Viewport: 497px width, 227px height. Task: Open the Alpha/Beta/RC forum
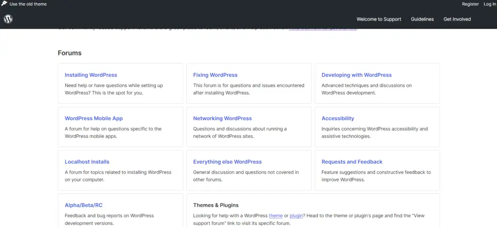[83, 205]
